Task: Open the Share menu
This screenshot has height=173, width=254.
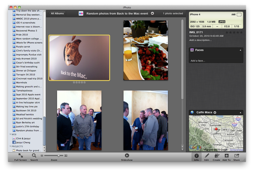Action: [237, 157]
